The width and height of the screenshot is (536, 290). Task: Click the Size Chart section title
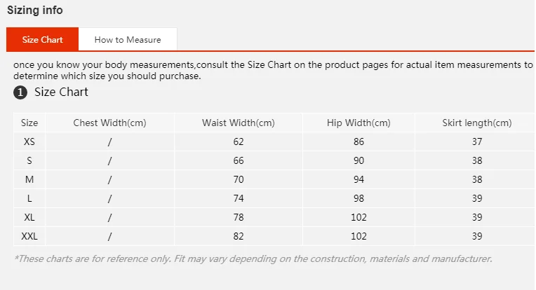pyautogui.click(x=61, y=92)
